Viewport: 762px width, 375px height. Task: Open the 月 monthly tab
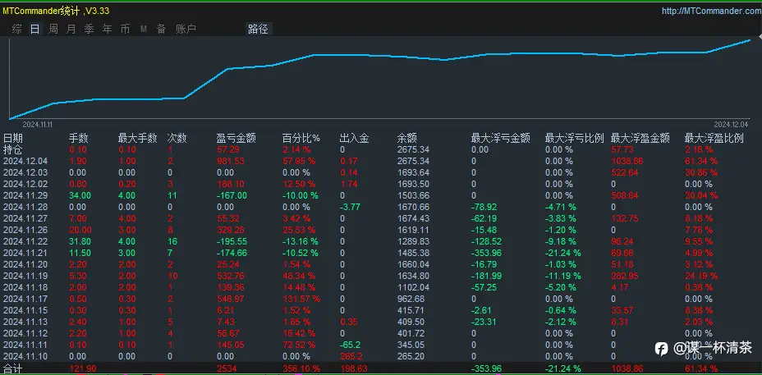(x=71, y=30)
